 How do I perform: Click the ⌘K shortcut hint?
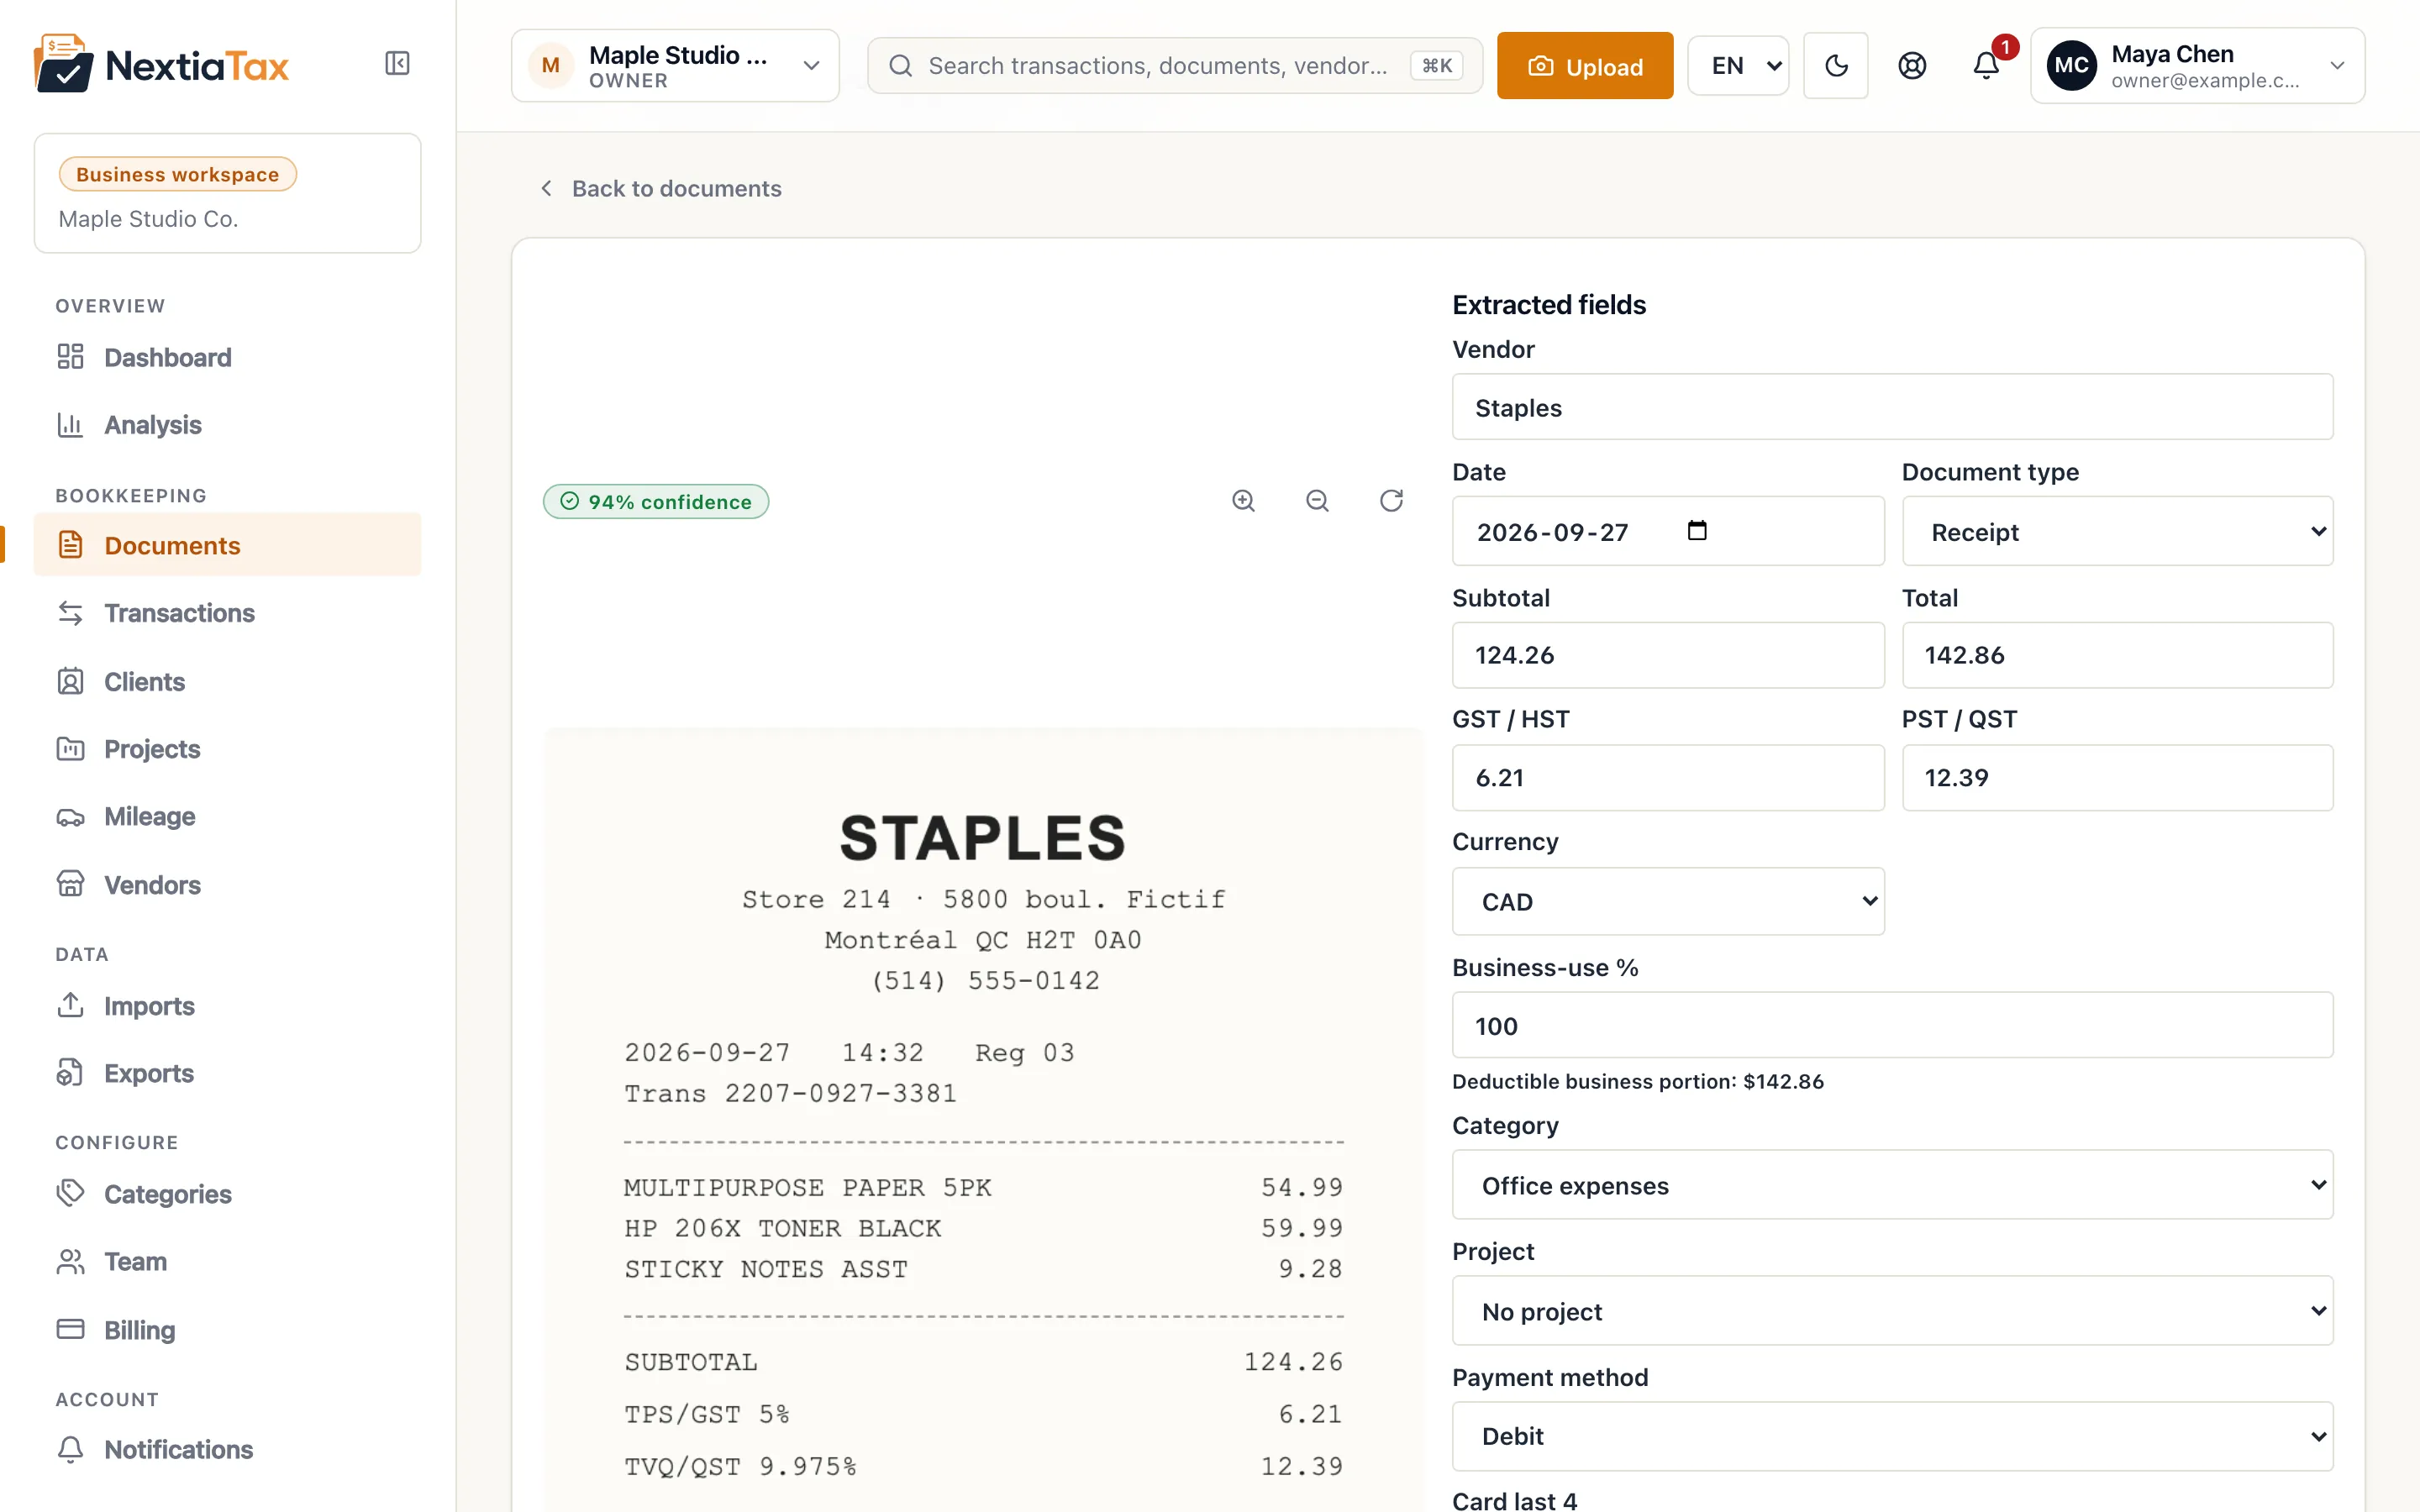[x=1436, y=66]
